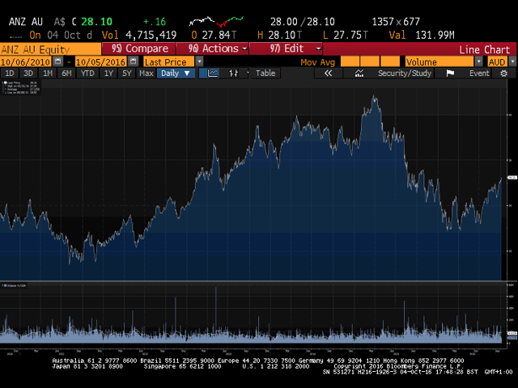Click the high price 28.10T
Image resolution: width=518 pixels, height=388 pixels.
click(x=280, y=35)
